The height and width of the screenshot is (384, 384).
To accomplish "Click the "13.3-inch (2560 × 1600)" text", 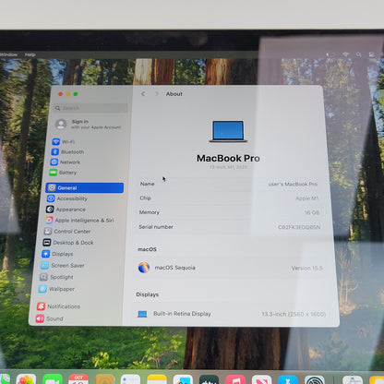I will pyautogui.click(x=294, y=314).
